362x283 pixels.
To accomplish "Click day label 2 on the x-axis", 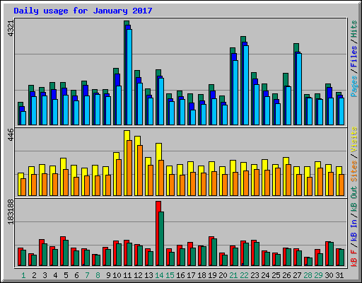I will 34,275.
